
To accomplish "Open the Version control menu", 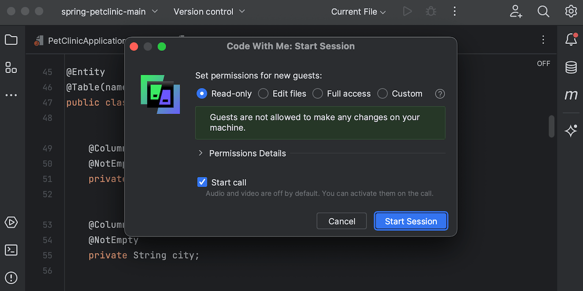I will pos(209,12).
